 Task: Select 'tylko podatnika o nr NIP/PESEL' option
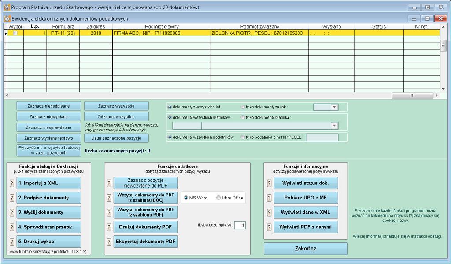point(243,137)
